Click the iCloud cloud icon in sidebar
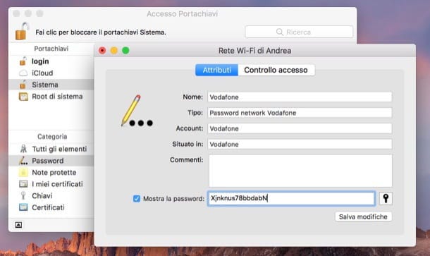The width and height of the screenshot is (430, 256). (23, 73)
